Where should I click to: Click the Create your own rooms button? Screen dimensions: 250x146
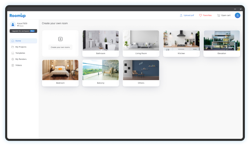[60, 47]
